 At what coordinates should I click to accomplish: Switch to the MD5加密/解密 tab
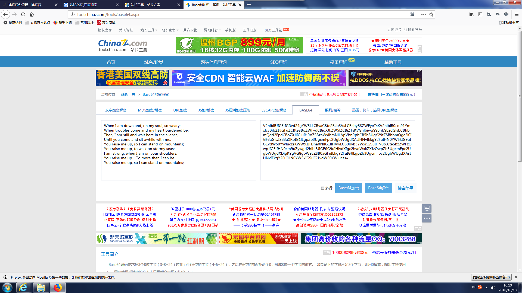click(x=150, y=110)
